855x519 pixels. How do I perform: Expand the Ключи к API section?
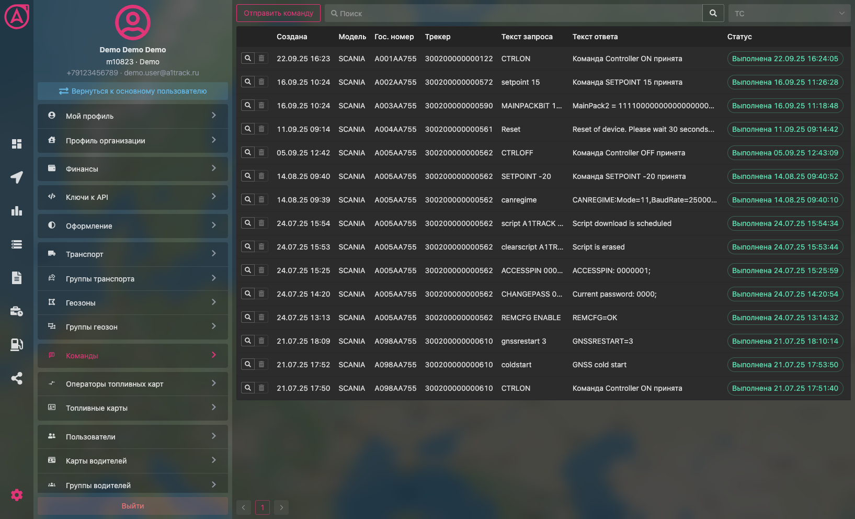coord(133,197)
